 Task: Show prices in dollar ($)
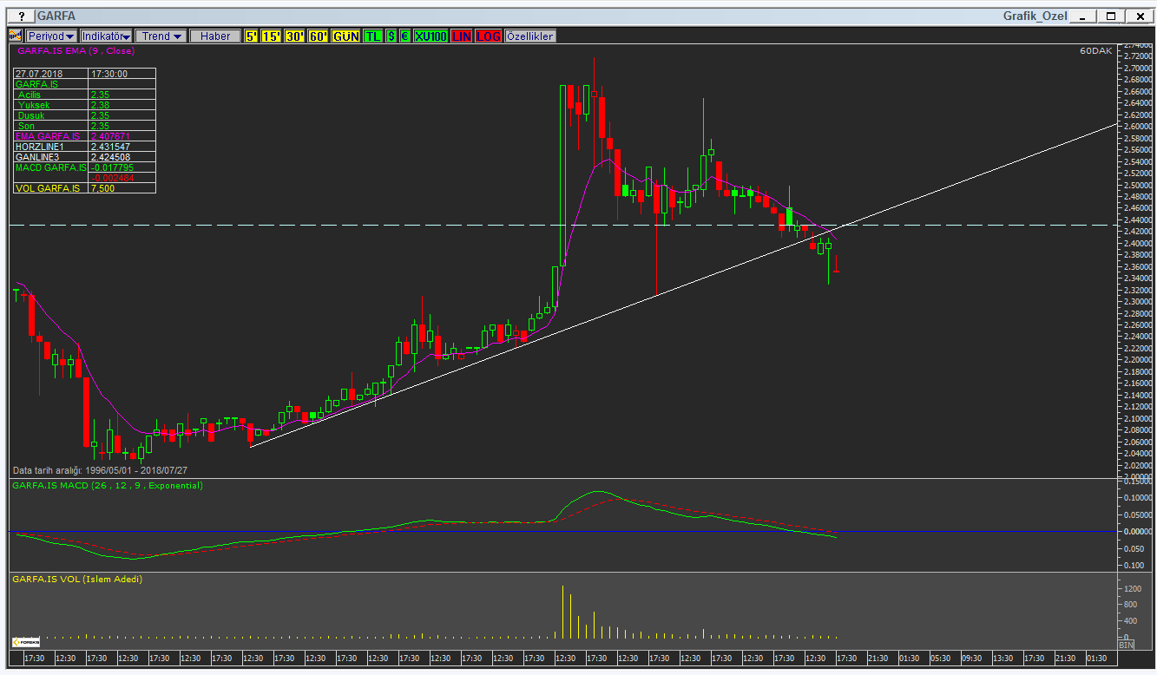point(391,36)
